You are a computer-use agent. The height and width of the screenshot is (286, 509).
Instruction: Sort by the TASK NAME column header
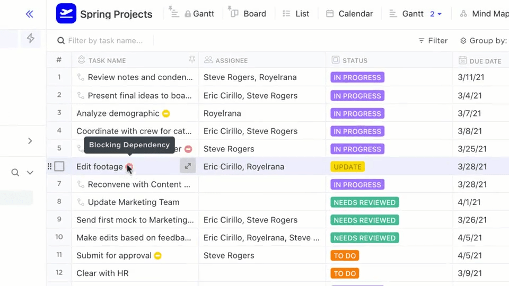107,60
